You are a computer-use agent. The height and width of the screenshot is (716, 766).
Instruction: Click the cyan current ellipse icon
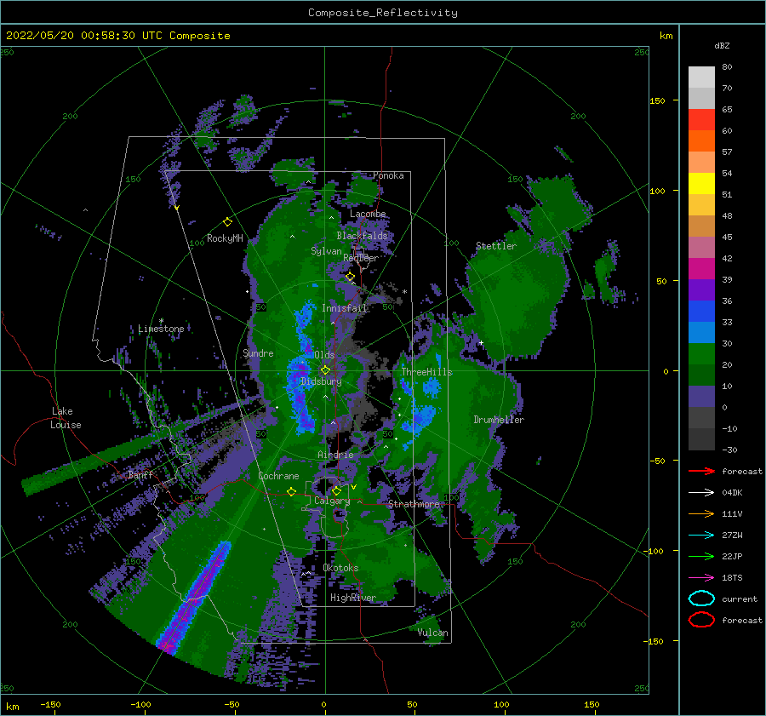pyautogui.click(x=701, y=599)
